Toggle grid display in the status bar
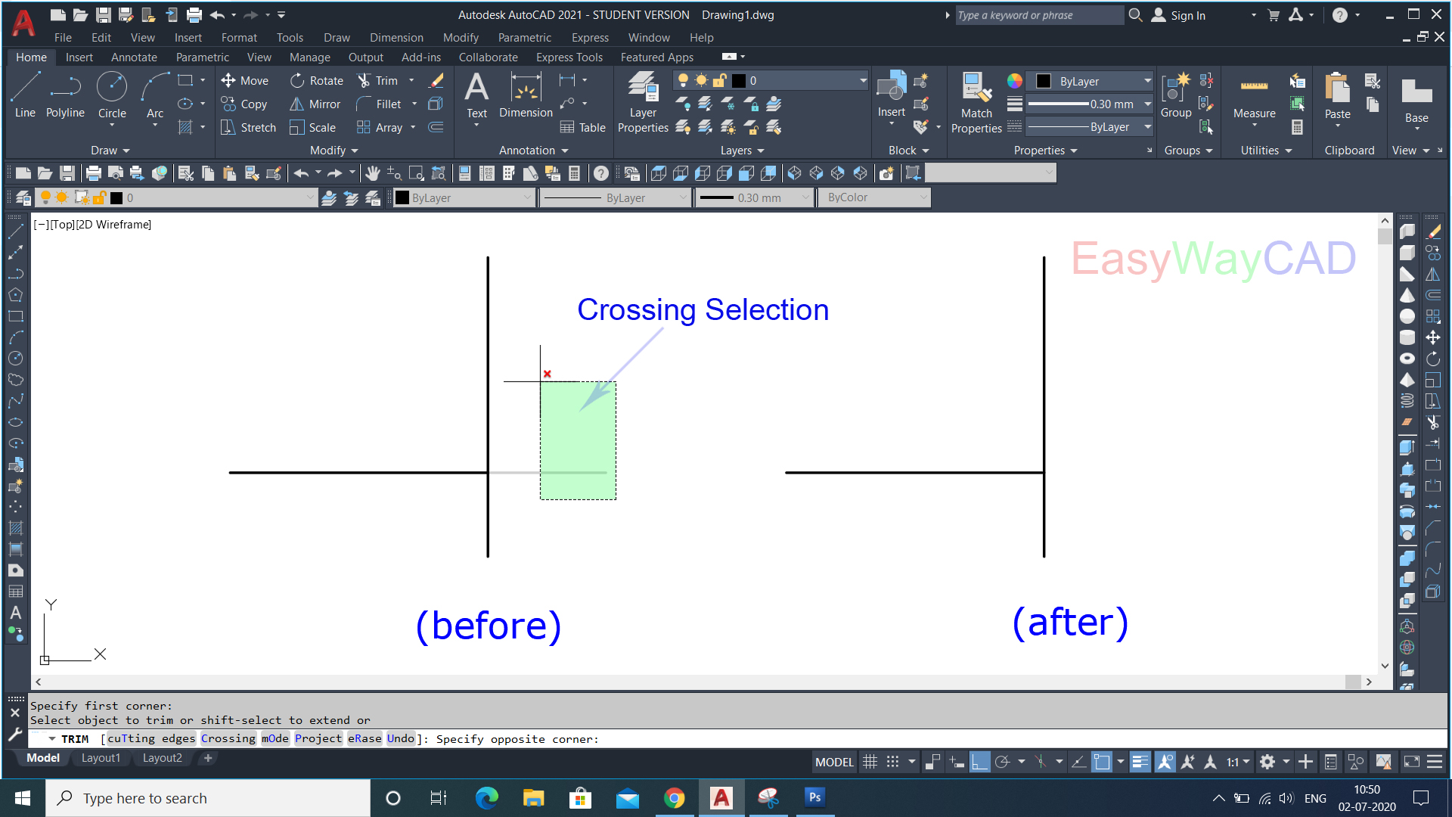This screenshot has width=1452, height=817. pos(870,762)
